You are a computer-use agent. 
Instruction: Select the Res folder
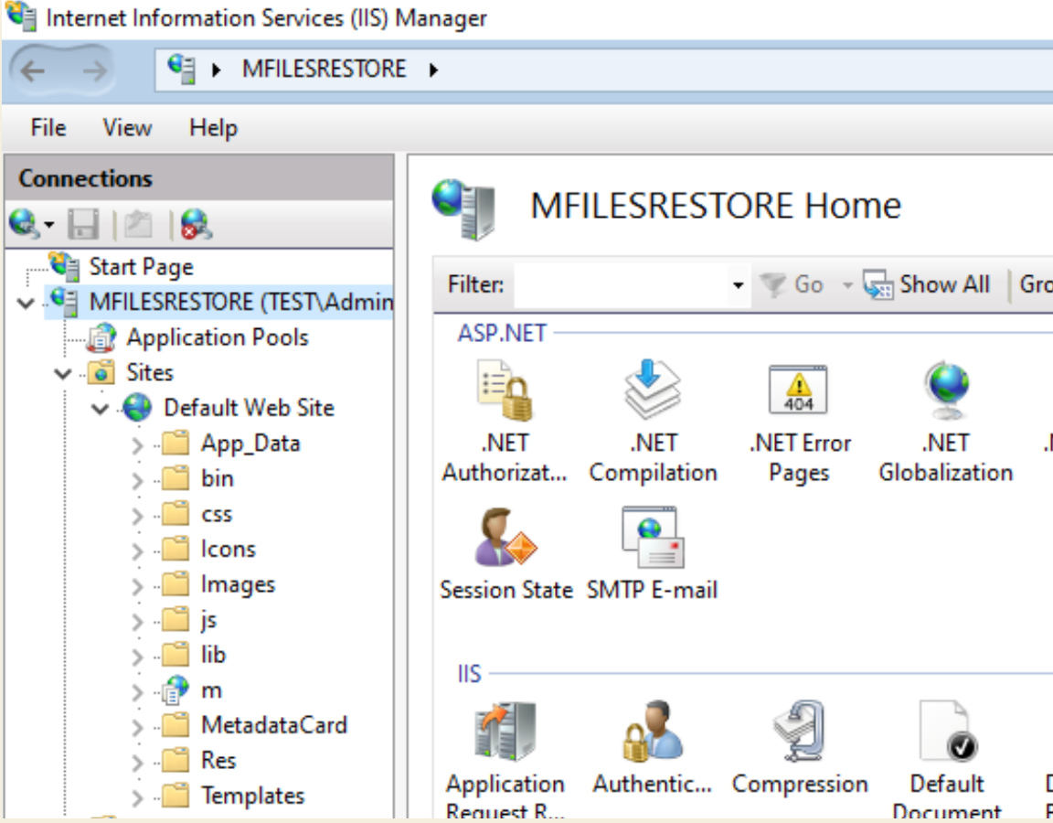(x=219, y=760)
